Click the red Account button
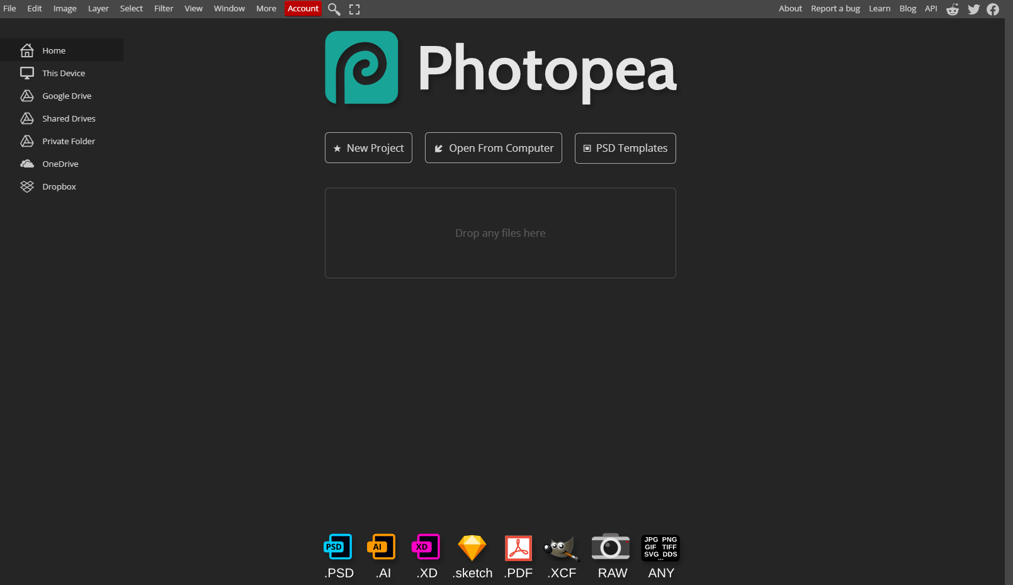This screenshot has height=585, width=1013. pyautogui.click(x=303, y=9)
